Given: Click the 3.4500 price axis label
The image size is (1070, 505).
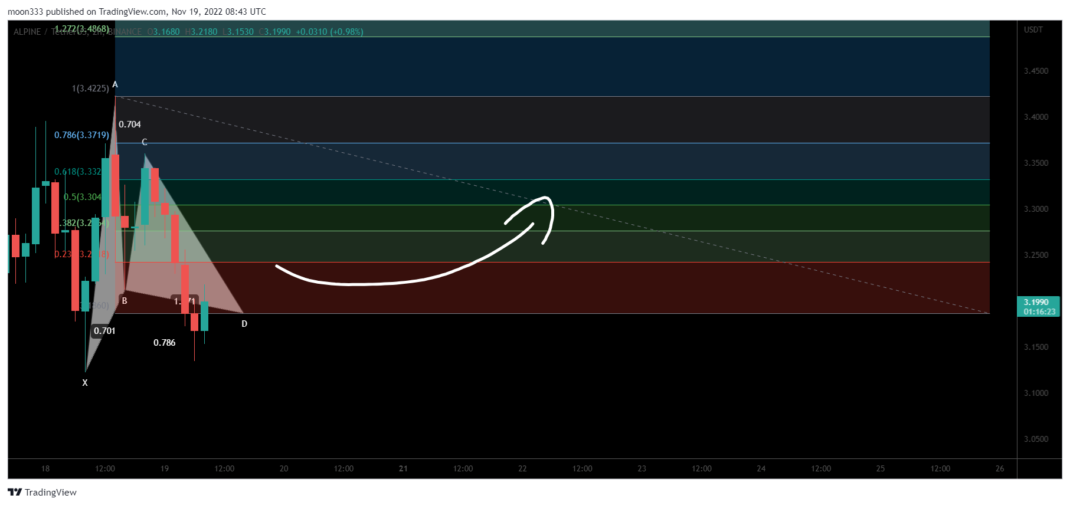Looking at the screenshot, I should pos(1036,71).
